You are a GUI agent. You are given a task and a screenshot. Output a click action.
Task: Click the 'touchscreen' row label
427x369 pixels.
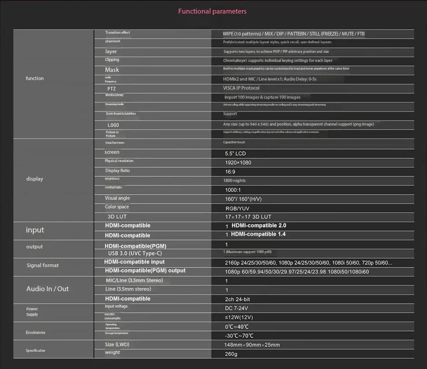(x=115, y=142)
